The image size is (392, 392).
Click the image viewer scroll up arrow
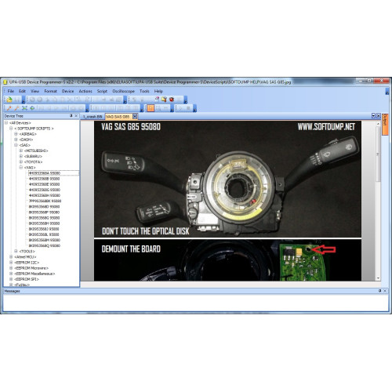click(x=378, y=124)
